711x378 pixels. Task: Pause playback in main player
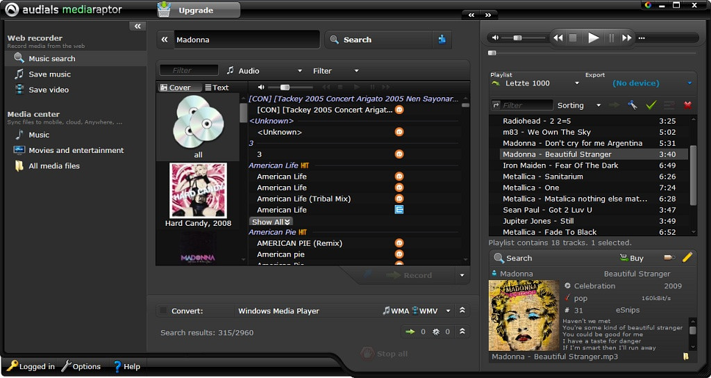tap(611, 38)
